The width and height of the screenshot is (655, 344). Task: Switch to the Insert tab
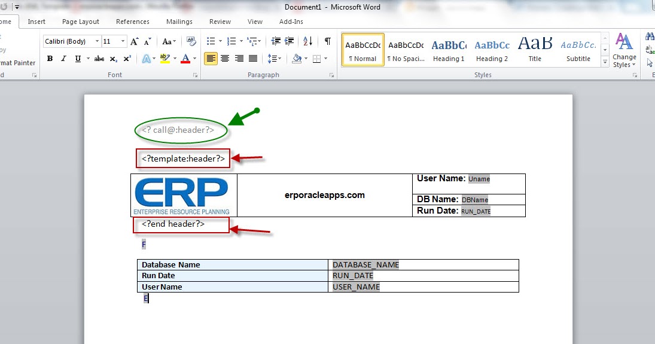pos(36,22)
